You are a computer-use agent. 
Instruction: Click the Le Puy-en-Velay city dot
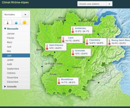pos(42,67)
